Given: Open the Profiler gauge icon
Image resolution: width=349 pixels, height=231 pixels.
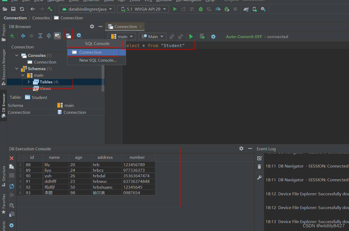Looking at the screenshot, I should (218, 9).
